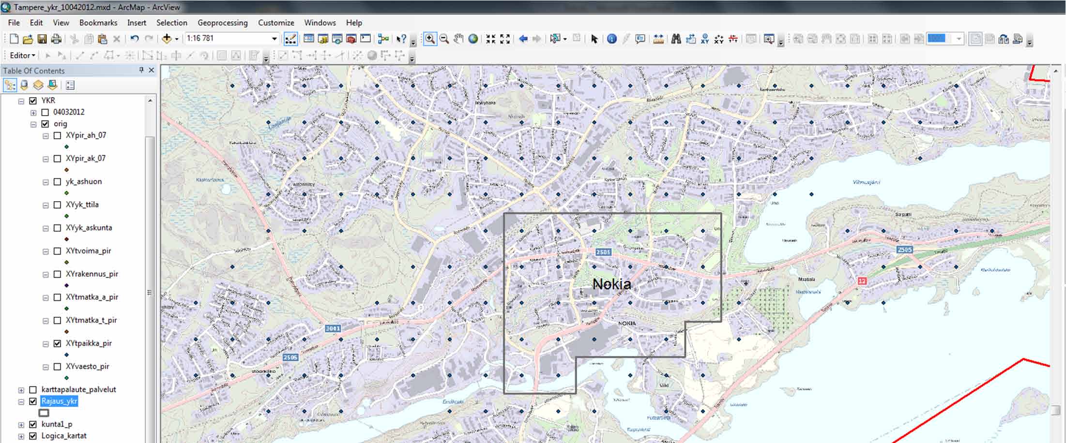1066x443 pixels.
Task: Expand the karttapalaute_palvelut group
Action: [x=21, y=390]
